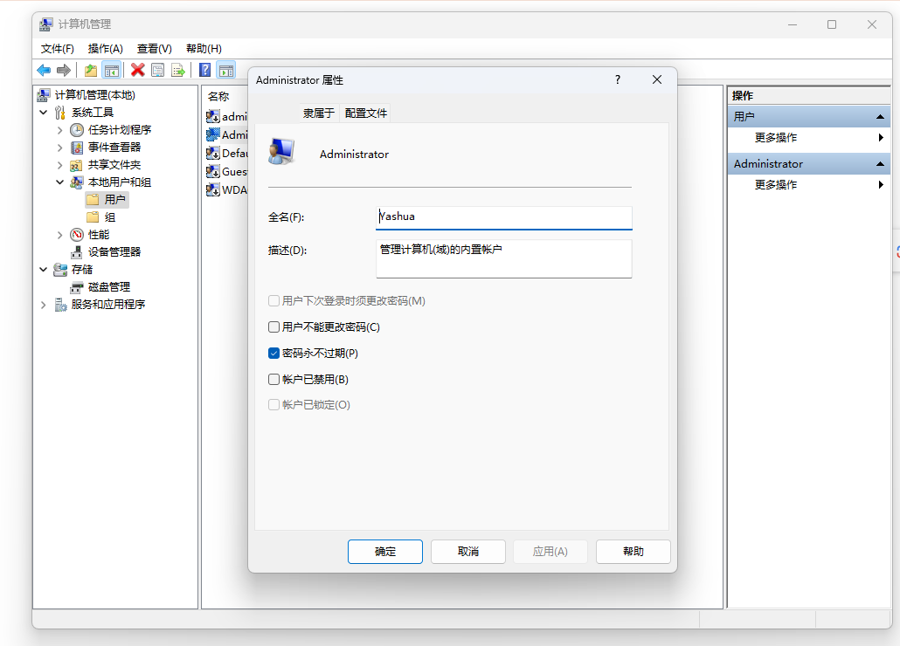Click the 取消 button
The width and height of the screenshot is (900, 646).
click(x=467, y=552)
